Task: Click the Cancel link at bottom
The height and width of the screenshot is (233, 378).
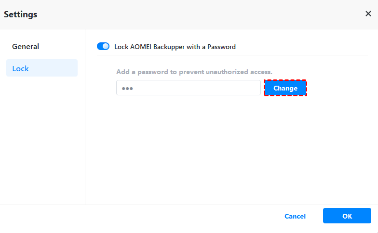Action: (x=295, y=216)
